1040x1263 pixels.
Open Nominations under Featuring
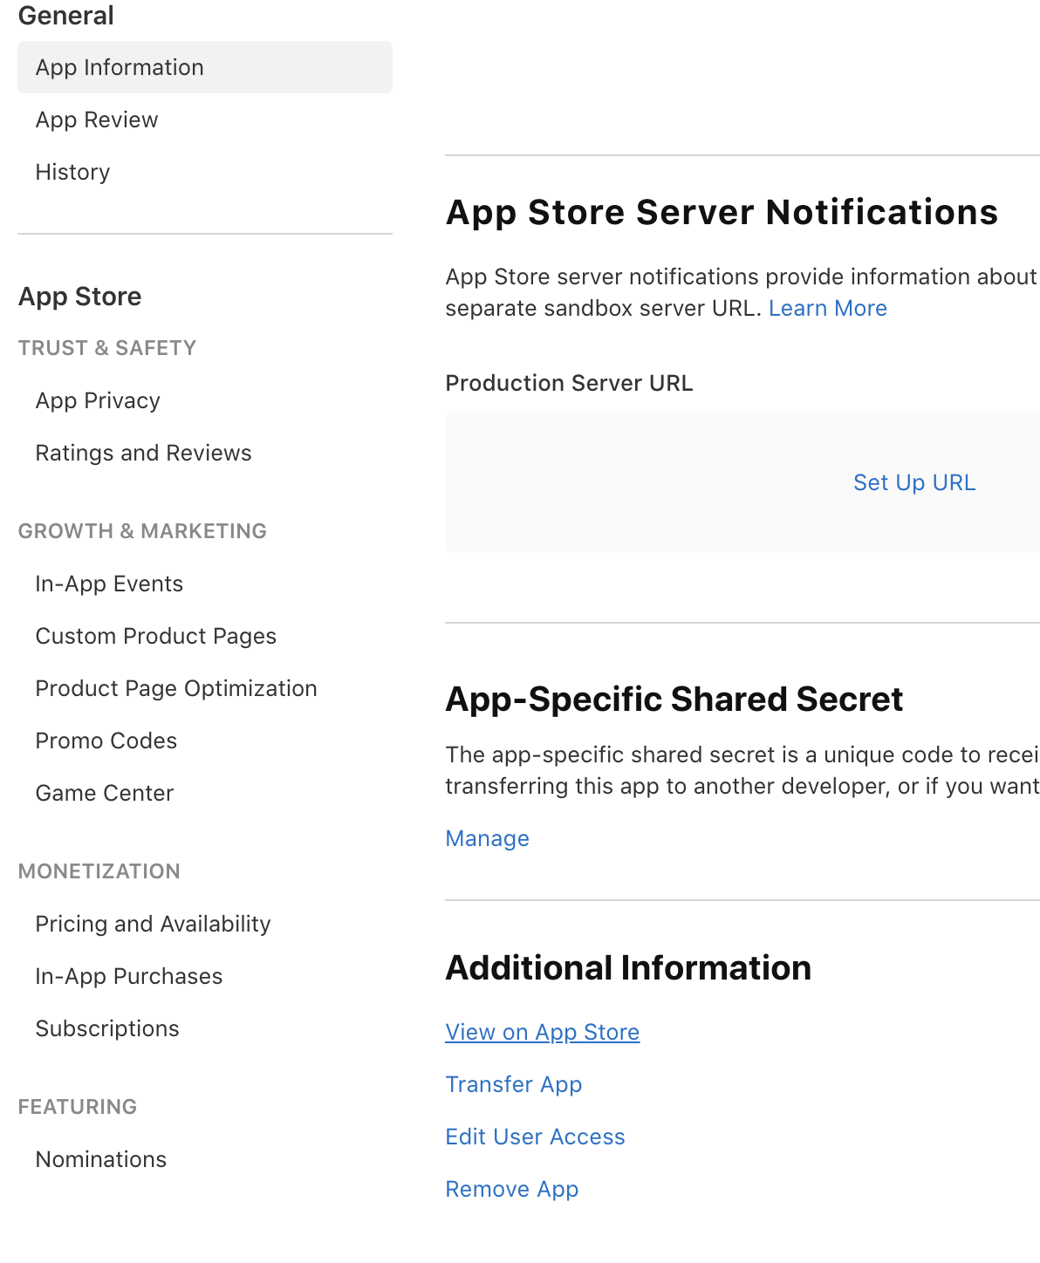pyautogui.click(x=100, y=1159)
